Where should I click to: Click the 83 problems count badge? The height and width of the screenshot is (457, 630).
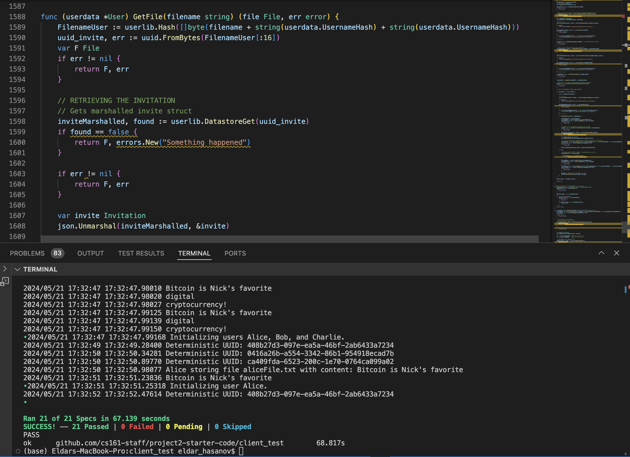click(x=57, y=253)
